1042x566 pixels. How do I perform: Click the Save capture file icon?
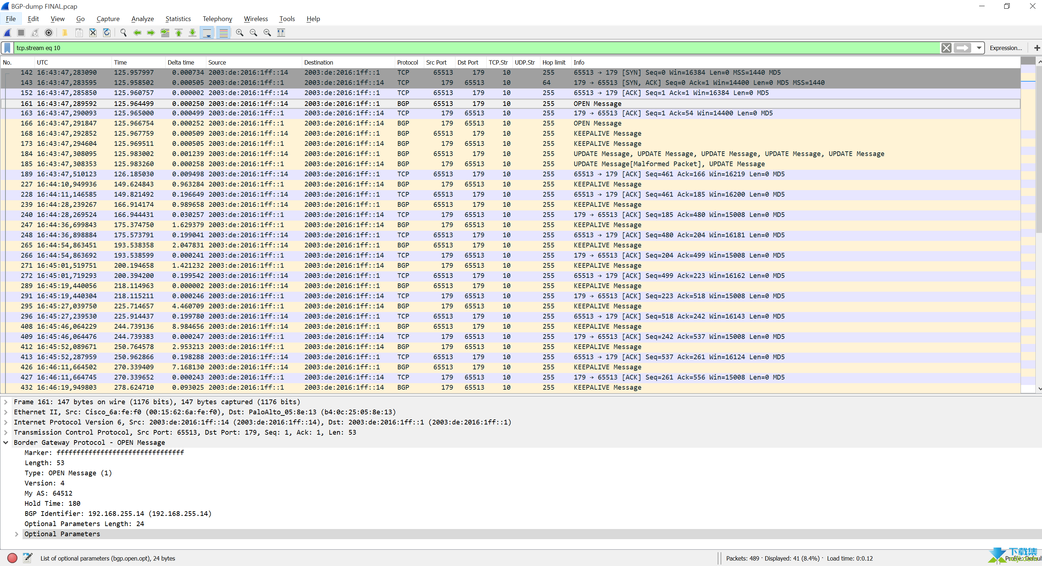[79, 33]
